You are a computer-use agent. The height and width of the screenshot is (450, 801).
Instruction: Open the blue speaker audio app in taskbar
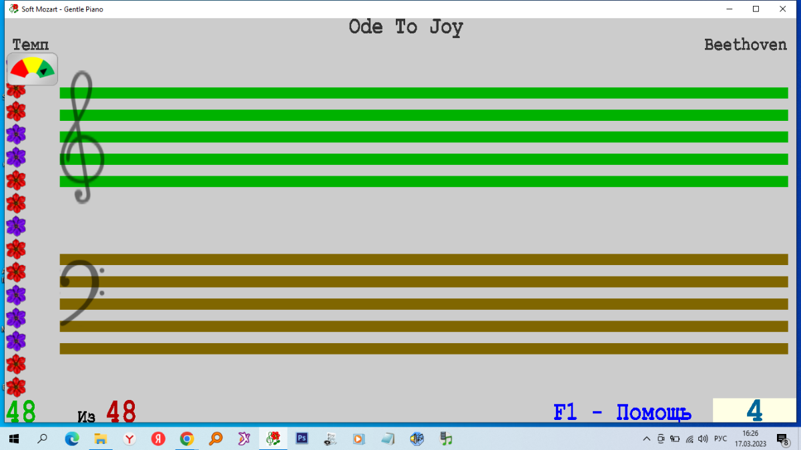[417, 439]
